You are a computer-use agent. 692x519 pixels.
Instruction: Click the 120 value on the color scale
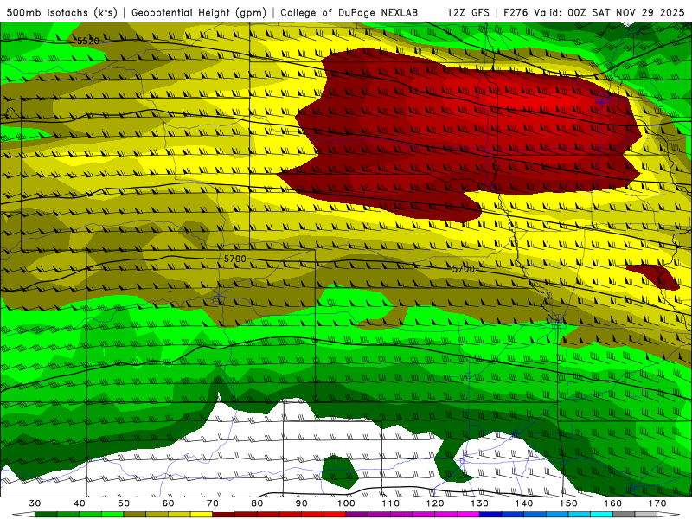click(x=435, y=503)
